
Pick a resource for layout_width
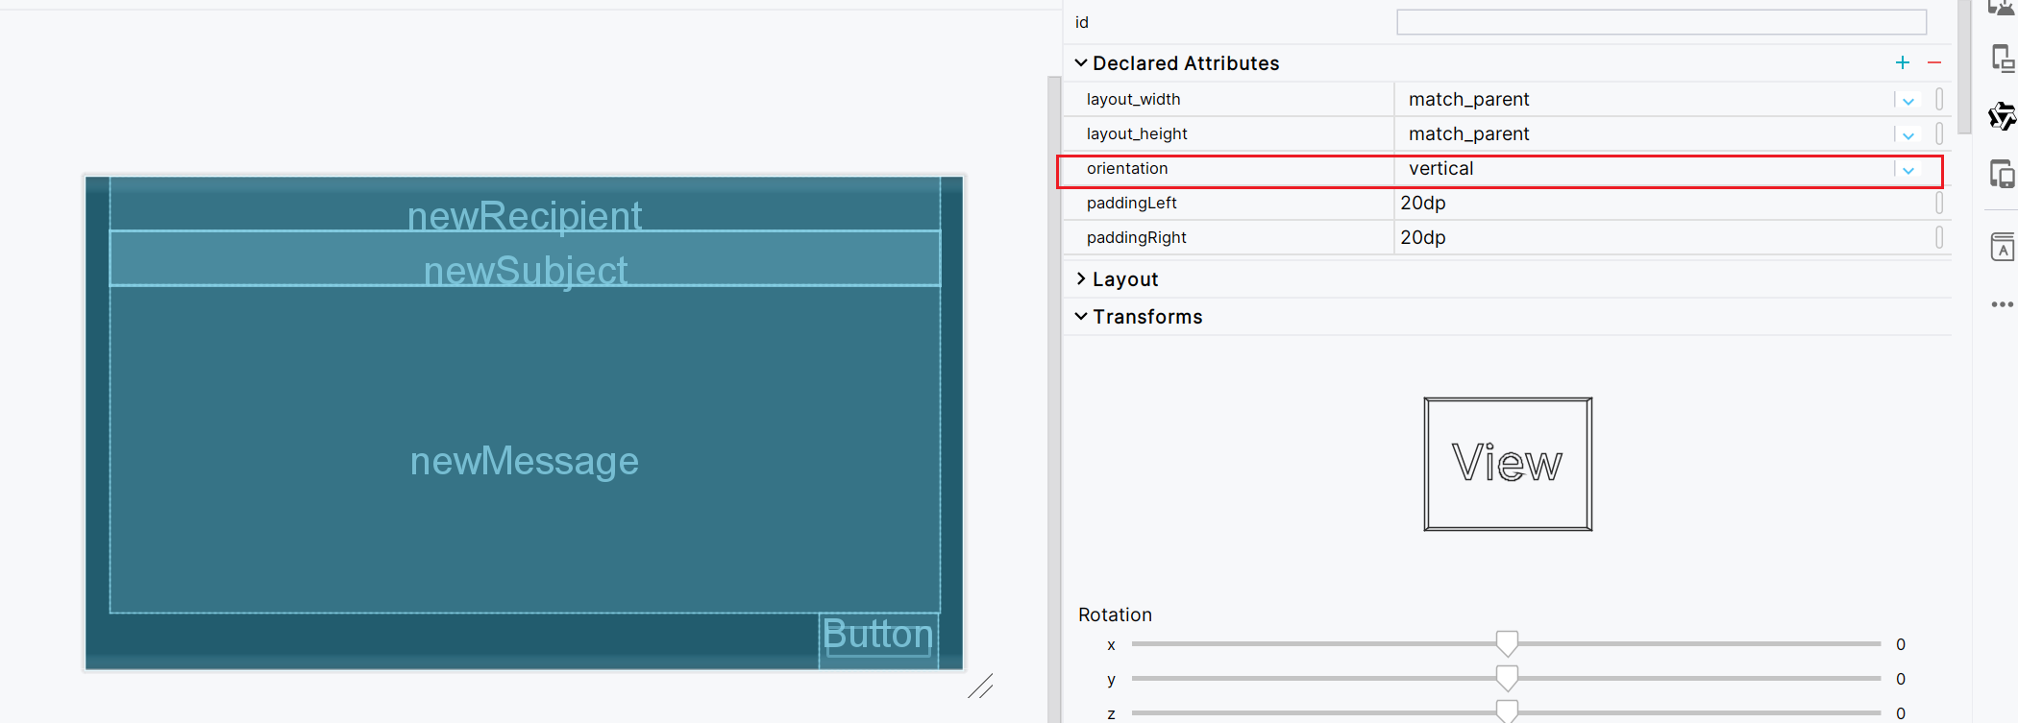click(1939, 99)
